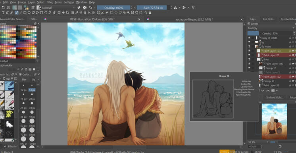Select the Fill bucket tool
296x153 pixels.
(89, 13)
